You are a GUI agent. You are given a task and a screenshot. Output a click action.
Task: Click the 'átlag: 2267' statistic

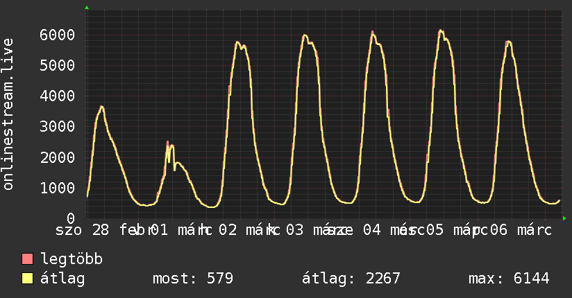point(351,279)
